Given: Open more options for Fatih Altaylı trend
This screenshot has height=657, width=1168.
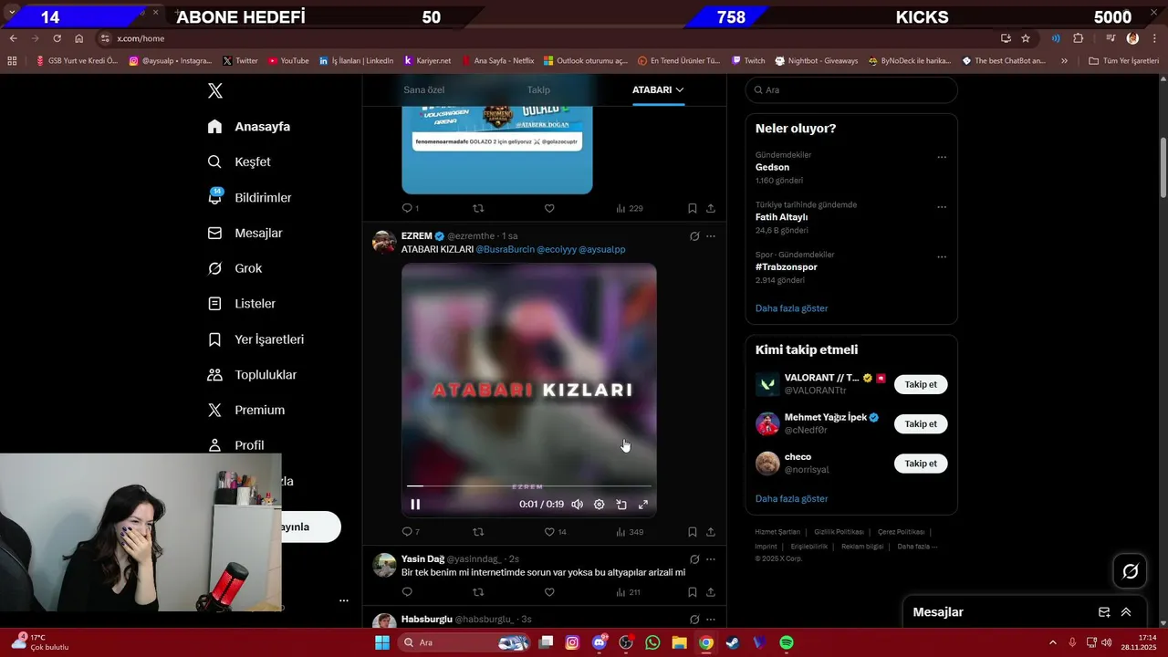Looking at the screenshot, I should 942,207.
